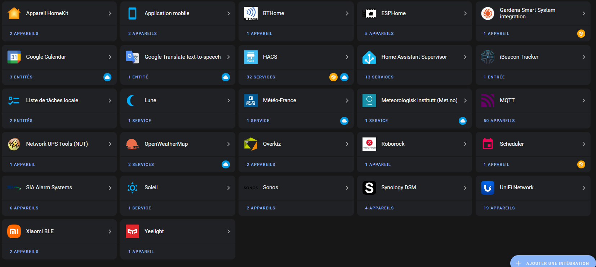Click the Yeelight red logo
Viewport: 596px width, 267px height.
click(133, 231)
